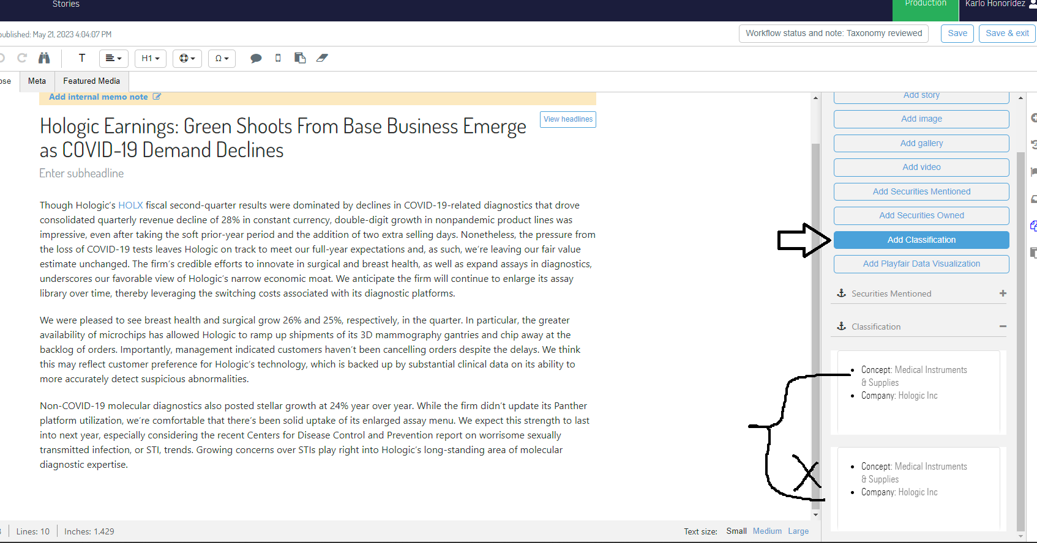Open the text alignment dropdown
This screenshot has height=543, width=1037.
[113, 59]
